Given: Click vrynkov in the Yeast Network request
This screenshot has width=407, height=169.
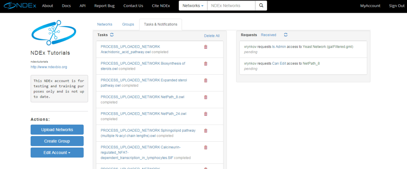Looking at the screenshot, I should (250, 47).
